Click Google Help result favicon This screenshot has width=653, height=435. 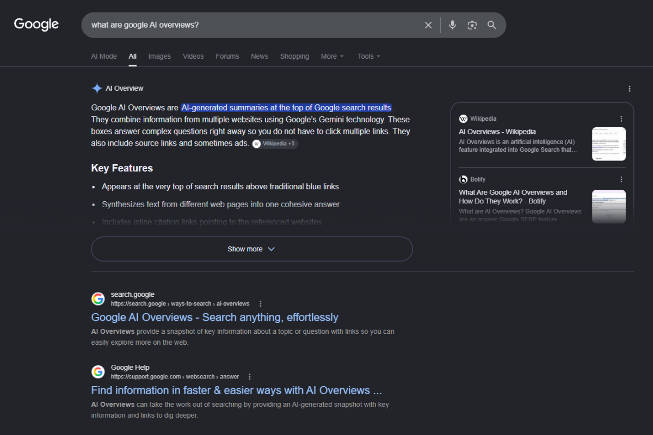98,371
